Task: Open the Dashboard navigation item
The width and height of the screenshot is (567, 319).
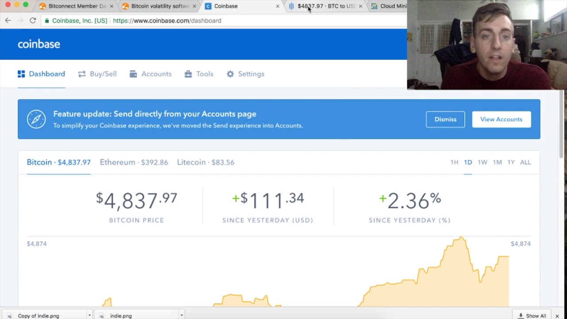Action: (41, 74)
